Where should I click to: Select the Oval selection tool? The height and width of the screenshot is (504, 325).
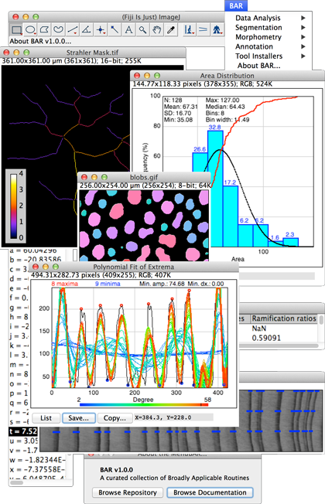pyautogui.click(x=30, y=30)
